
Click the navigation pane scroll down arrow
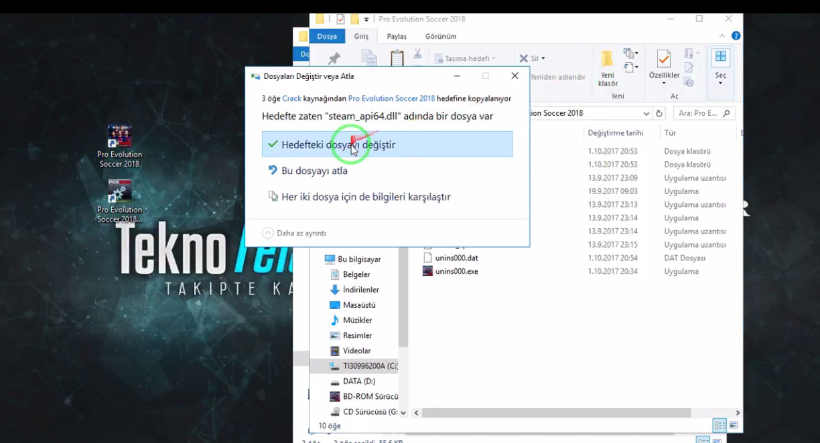pyautogui.click(x=403, y=412)
